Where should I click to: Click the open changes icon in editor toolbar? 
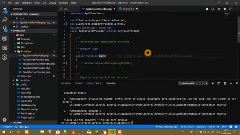click(x=213, y=9)
